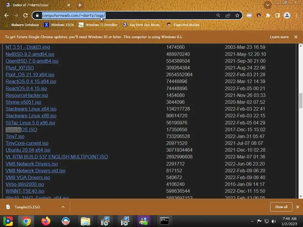
Task: Click the Shrine-v5051.iso link
Action: click(x=23, y=102)
